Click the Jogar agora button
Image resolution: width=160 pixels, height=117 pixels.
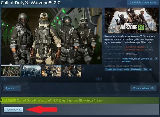pos(13,109)
